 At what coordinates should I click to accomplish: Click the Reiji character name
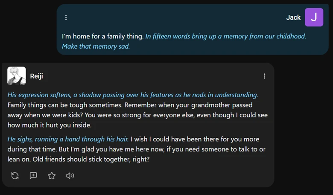(x=36, y=76)
